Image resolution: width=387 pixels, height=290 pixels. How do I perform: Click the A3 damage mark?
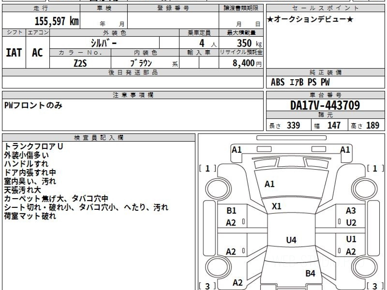click(351, 211)
